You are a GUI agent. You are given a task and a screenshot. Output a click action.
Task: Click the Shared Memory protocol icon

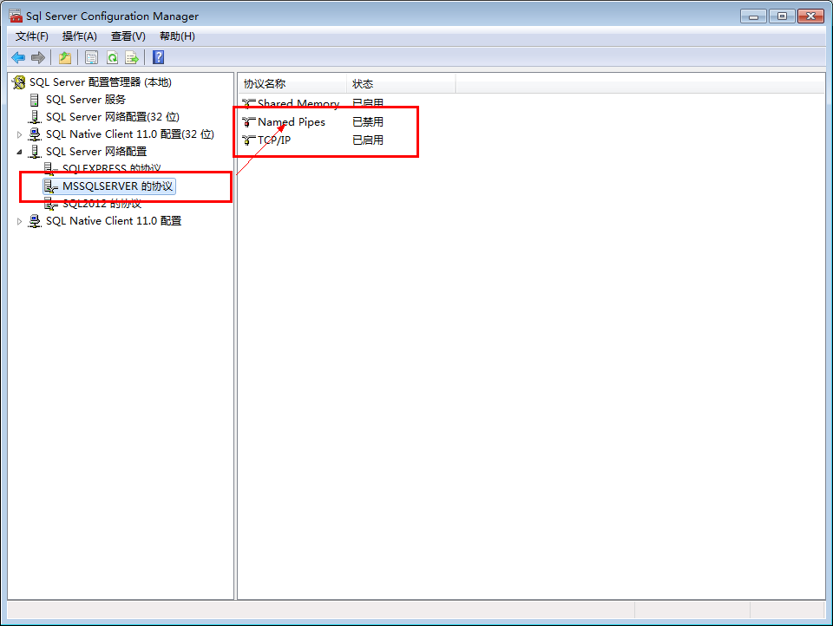tap(249, 103)
